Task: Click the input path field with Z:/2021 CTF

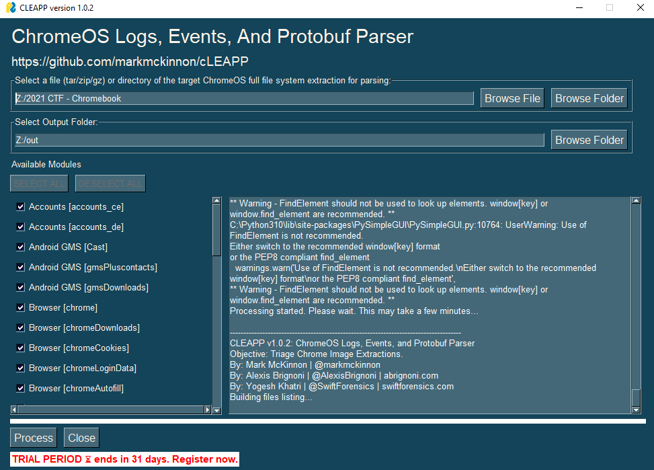Action: click(244, 99)
